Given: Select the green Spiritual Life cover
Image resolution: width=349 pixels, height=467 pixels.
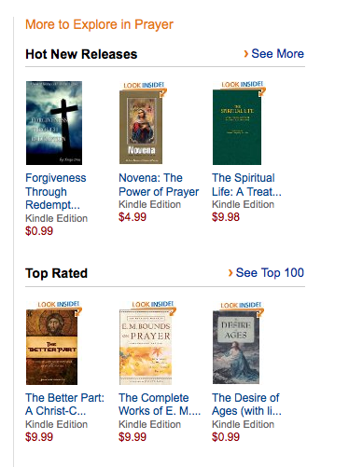Looking at the screenshot, I should point(237,127).
